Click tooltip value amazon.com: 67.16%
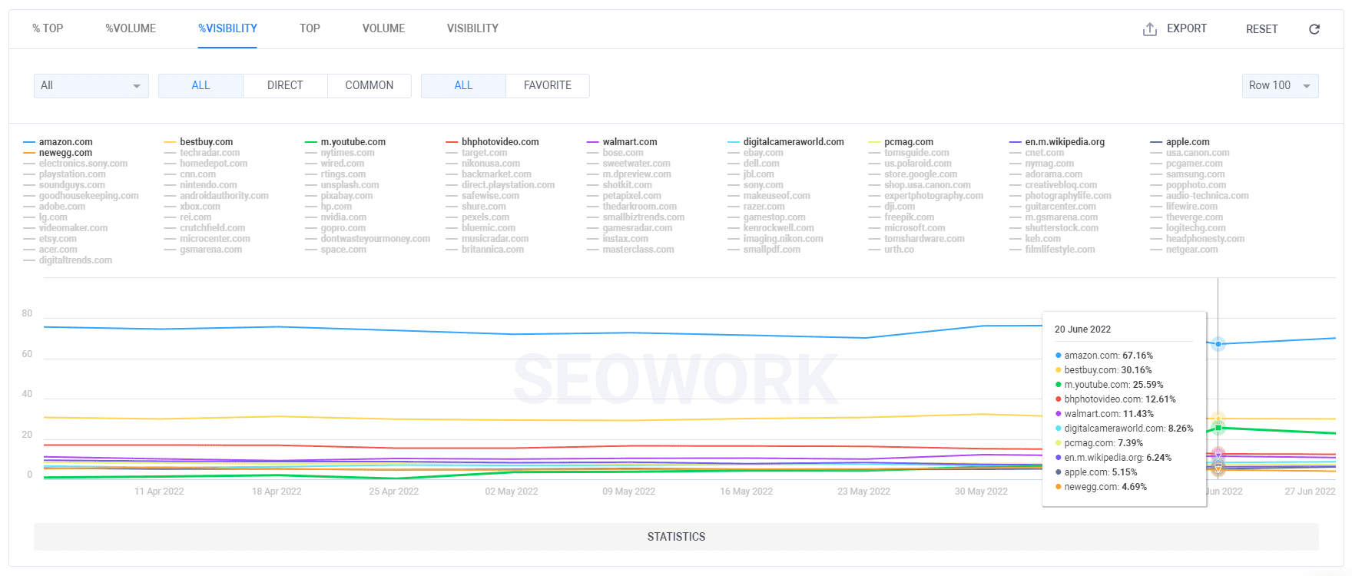Viewport: 1352px width, 576px height. coord(1104,356)
